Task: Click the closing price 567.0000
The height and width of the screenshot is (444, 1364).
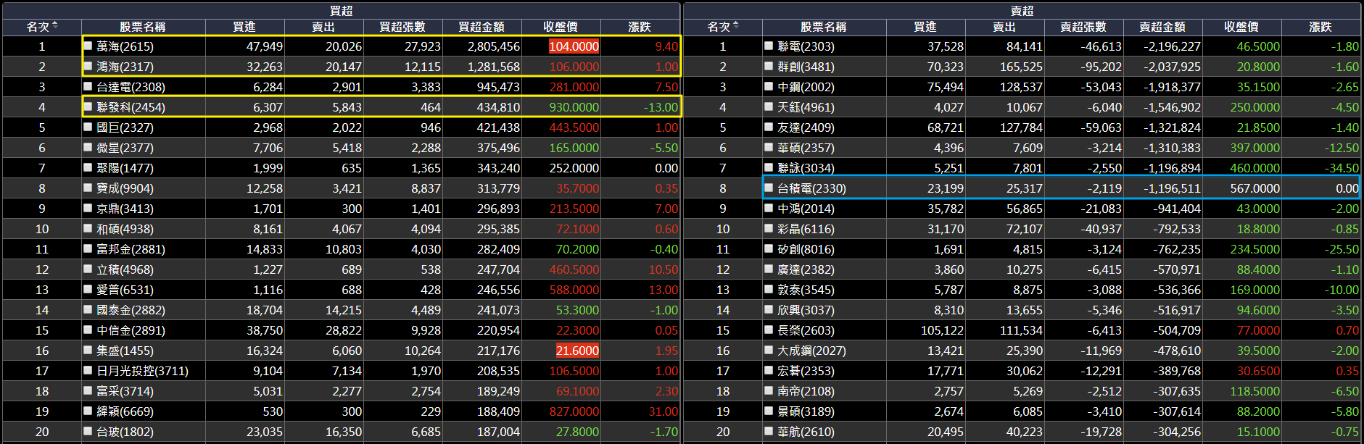Action: click(x=1255, y=188)
